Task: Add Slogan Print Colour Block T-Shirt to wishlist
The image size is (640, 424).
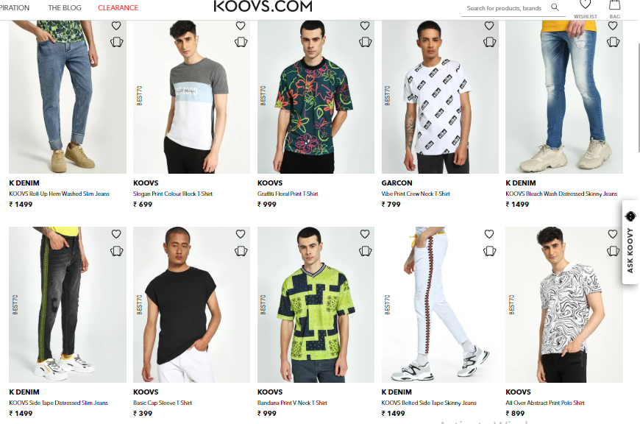Action: [241, 26]
